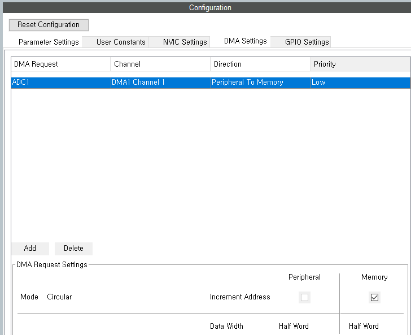Uncheck Memory increment address checkbox
Image resolution: width=411 pixels, height=335 pixels.
pos(374,297)
